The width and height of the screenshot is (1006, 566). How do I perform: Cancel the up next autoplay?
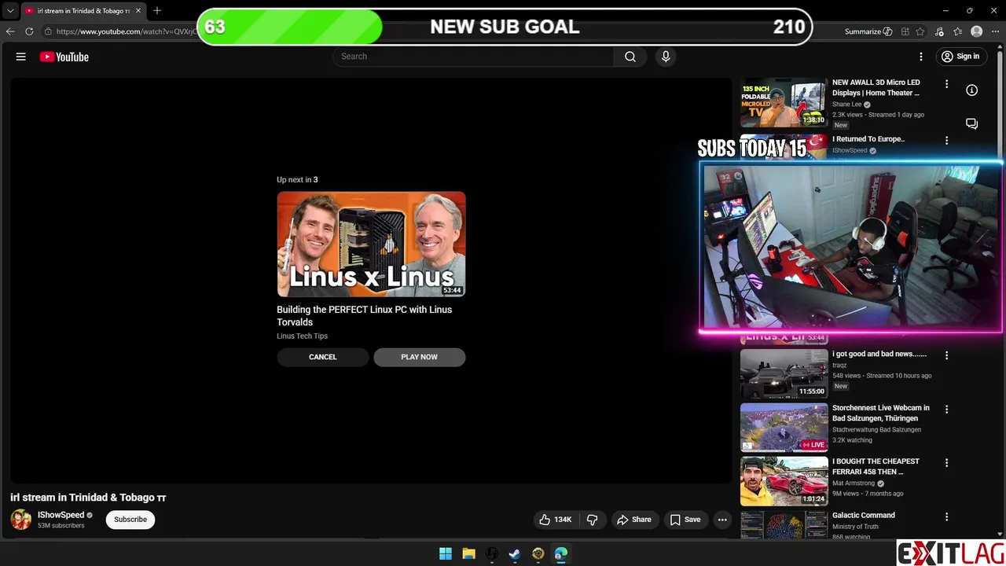323,357
